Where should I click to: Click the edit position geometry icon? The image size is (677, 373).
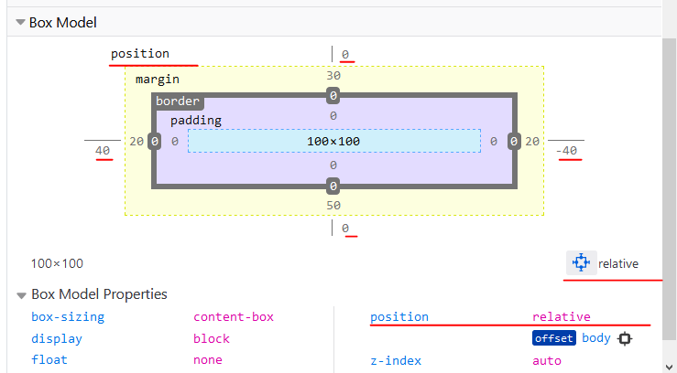pyautogui.click(x=581, y=263)
